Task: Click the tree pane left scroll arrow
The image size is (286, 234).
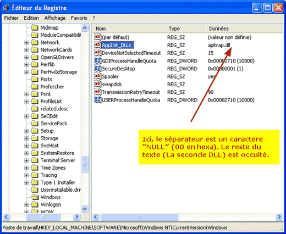Action: [x=6, y=217]
